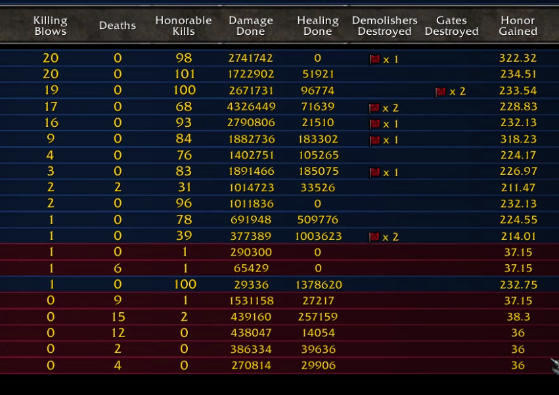Sort by Demolishers Destroyed column header
Screen dimensions: 559x395
point(385,26)
